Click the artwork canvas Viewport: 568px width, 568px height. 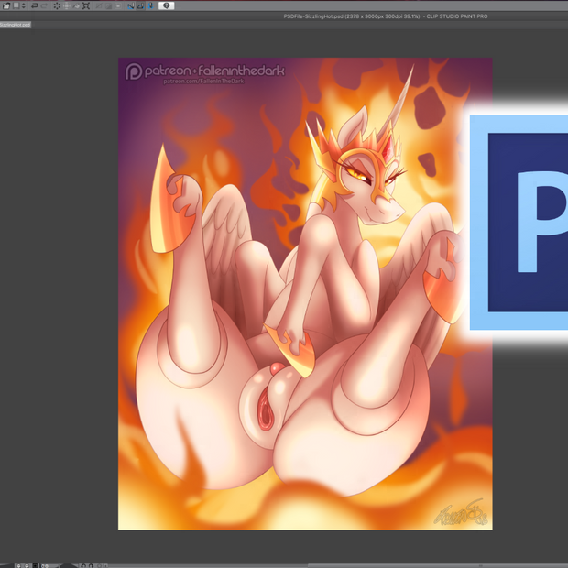pos(305,294)
